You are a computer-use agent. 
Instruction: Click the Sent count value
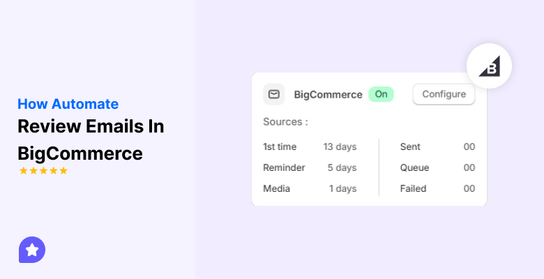[469, 146]
